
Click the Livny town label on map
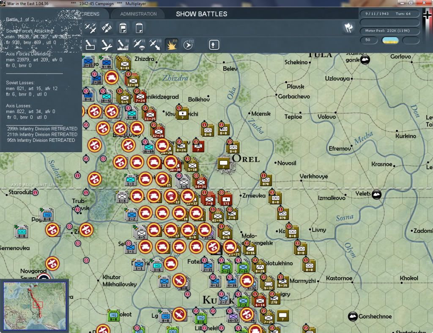tap(319, 230)
